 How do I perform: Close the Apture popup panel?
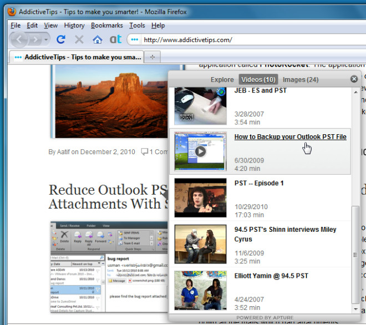click(354, 79)
